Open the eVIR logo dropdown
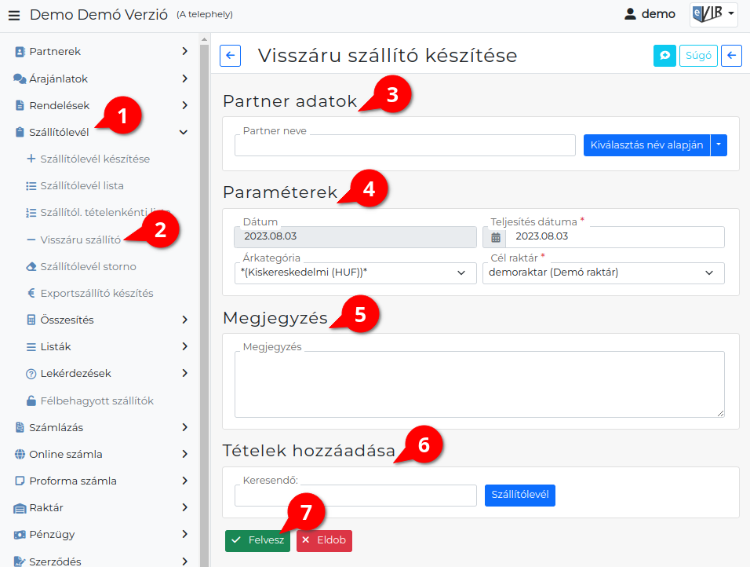Viewport: 750px width, 567px height. click(713, 14)
